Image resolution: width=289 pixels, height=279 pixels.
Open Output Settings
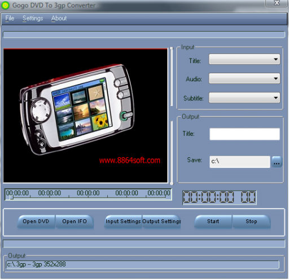(x=161, y=222)
